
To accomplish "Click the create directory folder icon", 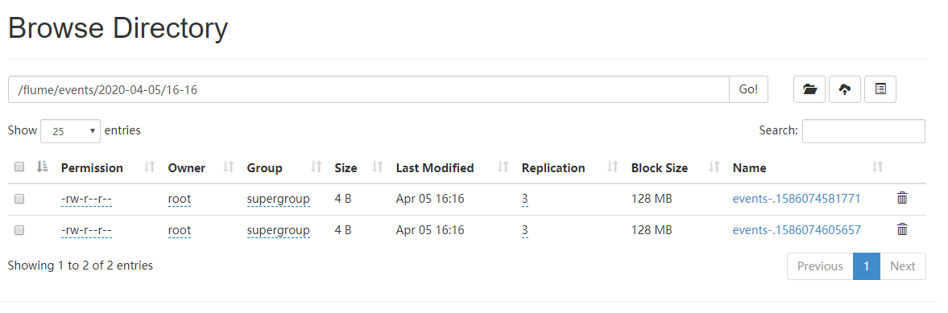I will point(809,89).
